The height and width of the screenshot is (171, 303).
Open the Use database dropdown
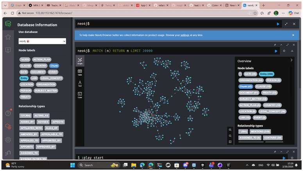42,41
